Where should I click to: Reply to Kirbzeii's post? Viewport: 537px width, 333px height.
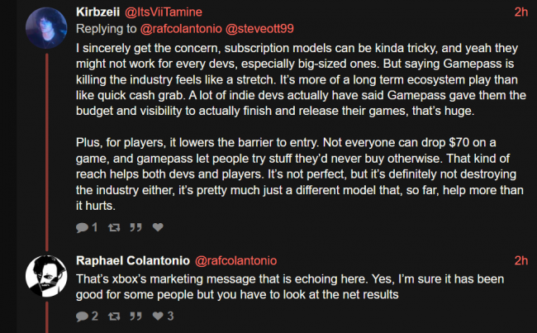(x=82, y=227)
